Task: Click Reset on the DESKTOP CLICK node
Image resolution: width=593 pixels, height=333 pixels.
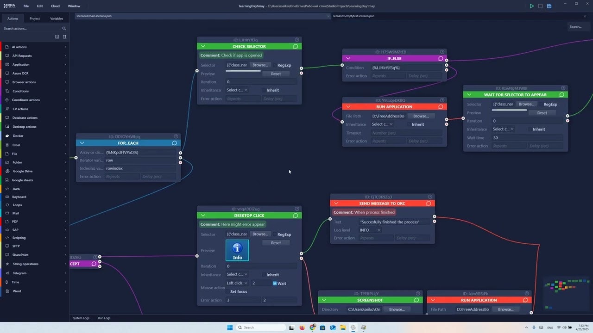Action: (x=276, y=242)
